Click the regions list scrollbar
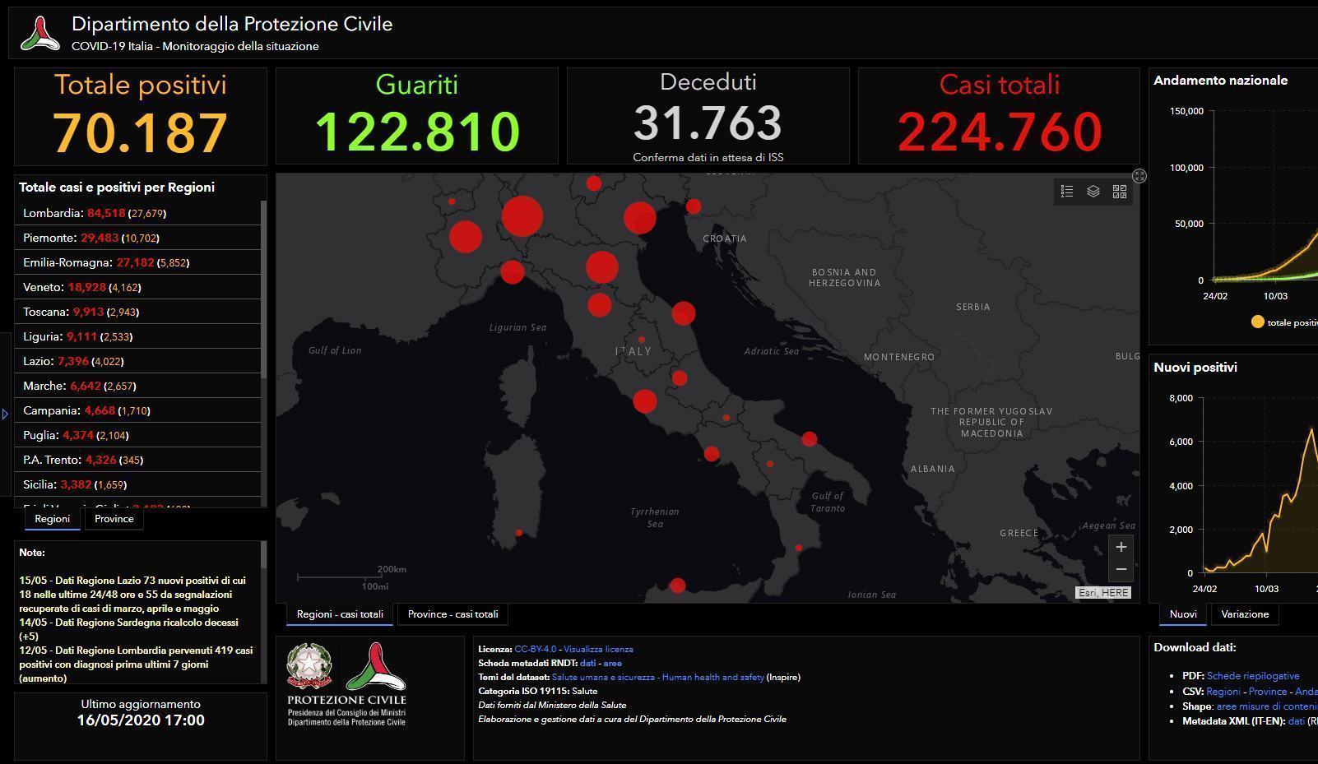This screenshot has width=1318, height=764. [264, 288]
